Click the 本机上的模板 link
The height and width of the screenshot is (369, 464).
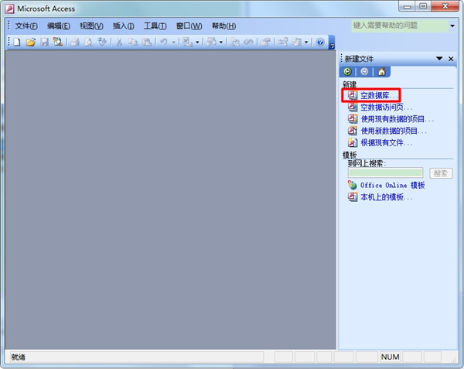click(x=386, y=197)
